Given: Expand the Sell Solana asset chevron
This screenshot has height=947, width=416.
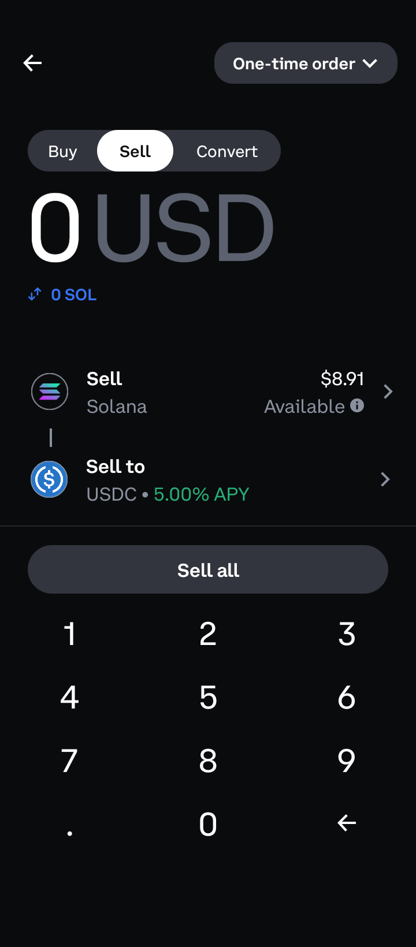Looking at the screenshot, I should click(x=388, y=392).
